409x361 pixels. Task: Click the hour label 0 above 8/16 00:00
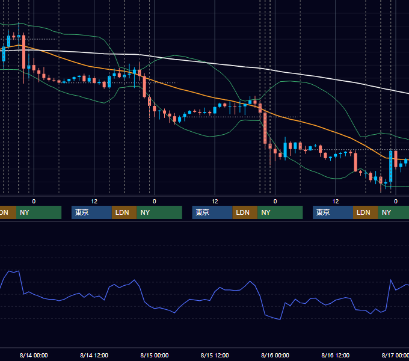[275, 202]
